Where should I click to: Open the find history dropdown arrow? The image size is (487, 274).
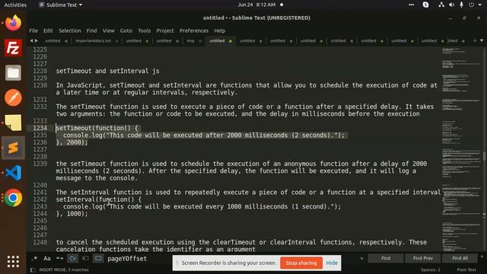361,259
